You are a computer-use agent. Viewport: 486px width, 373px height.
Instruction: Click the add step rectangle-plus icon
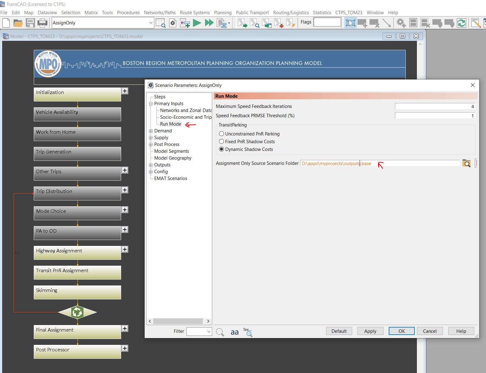pyautogui.click(x=362, y=23)
